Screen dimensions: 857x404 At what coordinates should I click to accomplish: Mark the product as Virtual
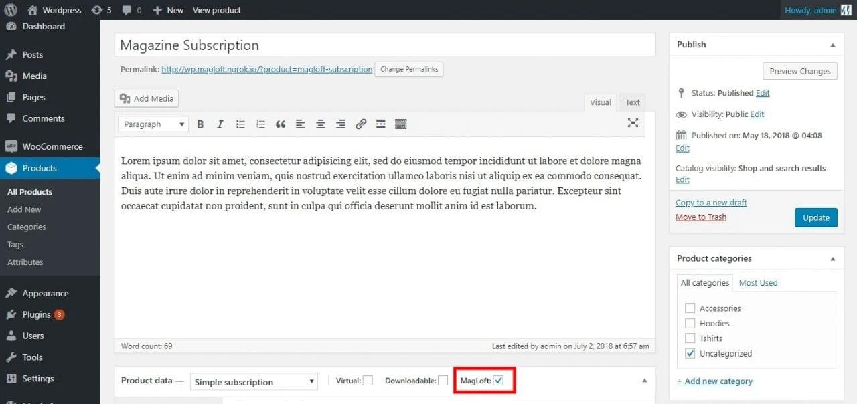pyautogui.click(x=368, y=379)
